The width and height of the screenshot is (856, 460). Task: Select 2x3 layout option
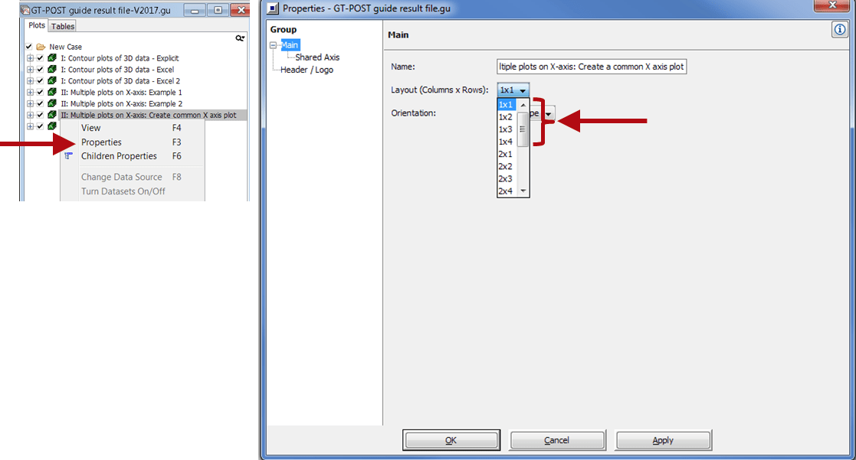(x=507, y=178)
